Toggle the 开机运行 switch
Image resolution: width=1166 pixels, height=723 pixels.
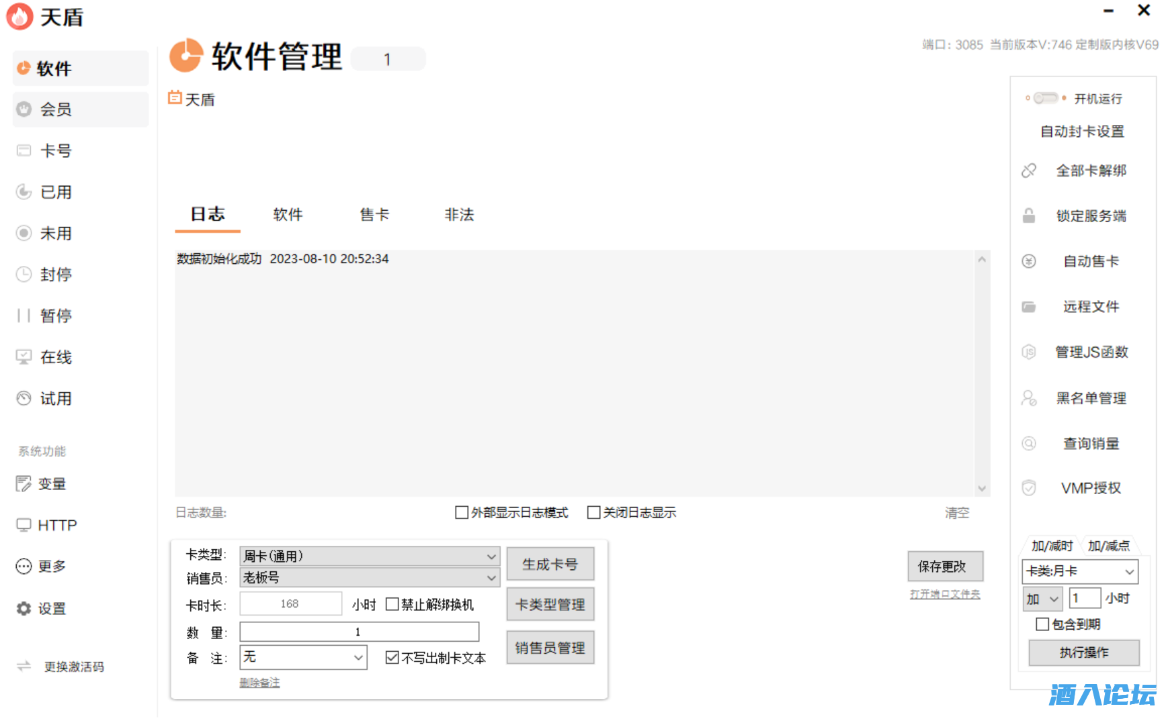[x=1045, y=99]
